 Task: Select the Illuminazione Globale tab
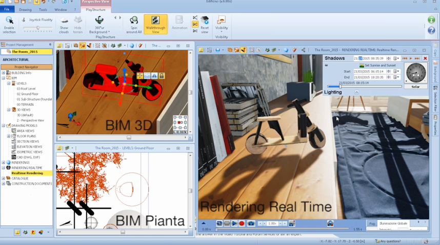click(393, 223)
